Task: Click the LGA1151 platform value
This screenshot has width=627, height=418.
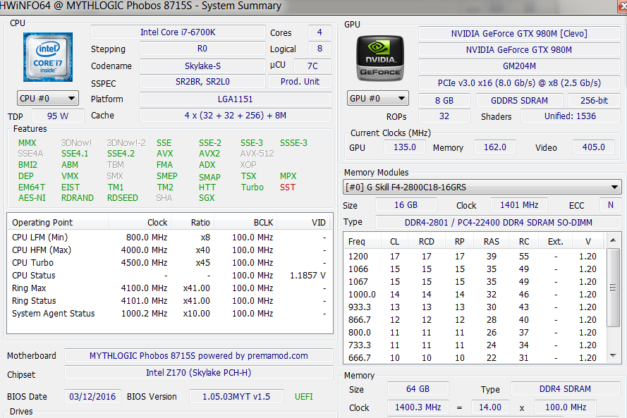Action: pyautogui.click(x=236, y=99)
